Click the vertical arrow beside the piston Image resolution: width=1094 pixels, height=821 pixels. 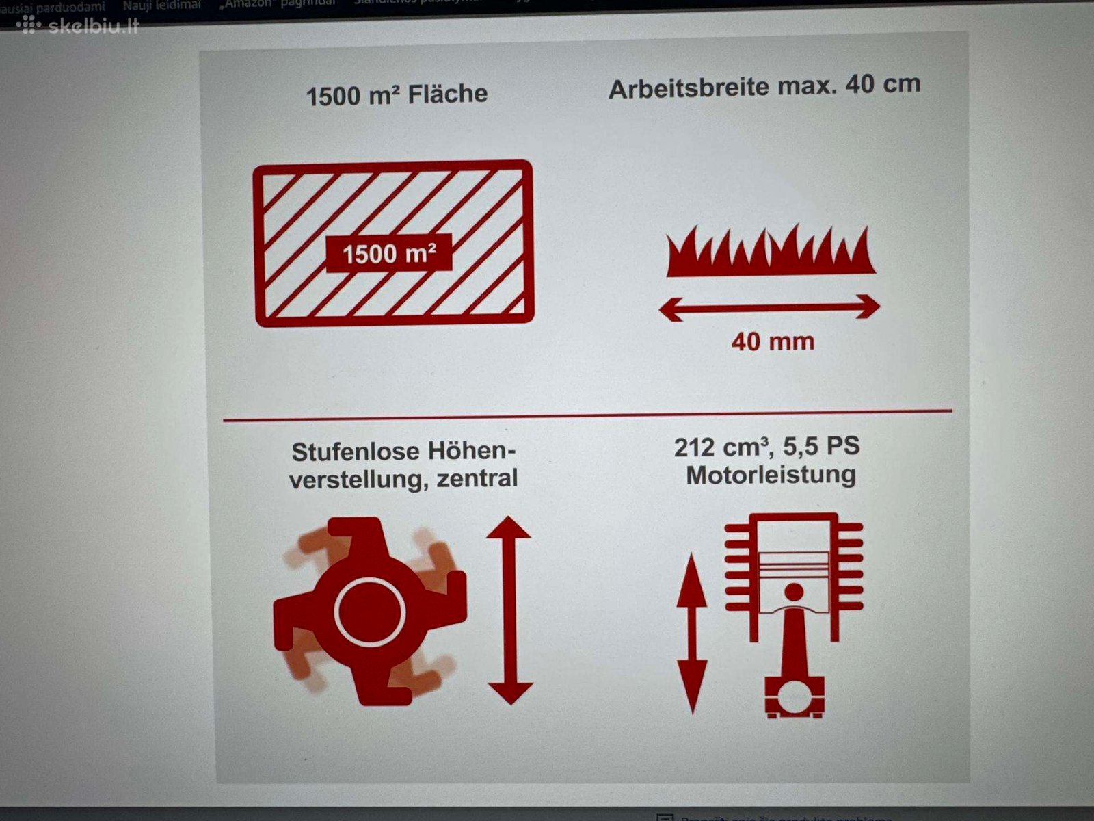click(692, 634)
